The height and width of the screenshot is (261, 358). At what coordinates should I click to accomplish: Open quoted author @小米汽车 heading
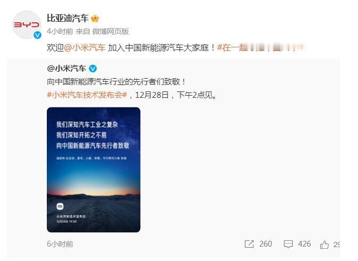pos(66,69)
